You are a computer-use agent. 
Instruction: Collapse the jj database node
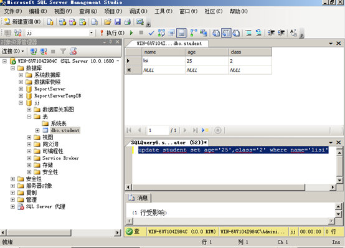[x=21, y=103]
